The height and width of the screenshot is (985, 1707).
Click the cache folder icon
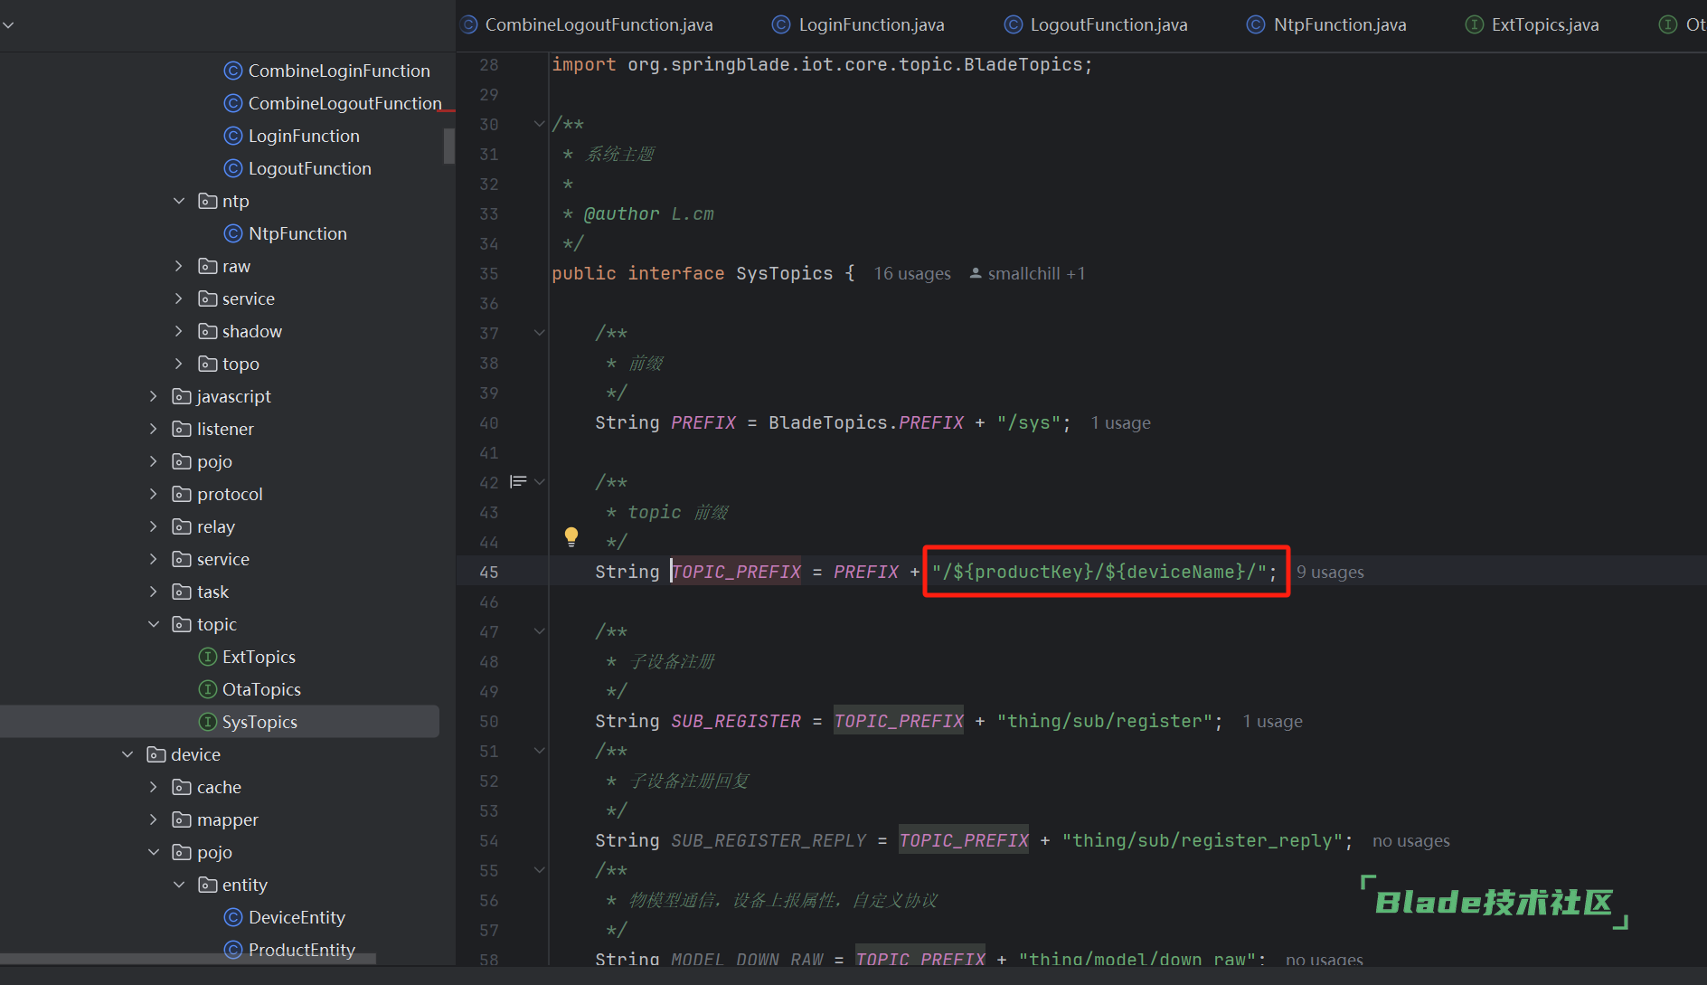[x=182, y=787]
